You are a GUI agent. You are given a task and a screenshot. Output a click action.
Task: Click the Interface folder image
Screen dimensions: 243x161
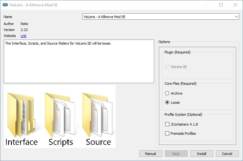21,115
